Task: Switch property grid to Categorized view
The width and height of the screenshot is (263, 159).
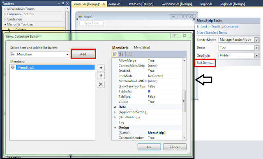Action: tap(115, 54)
